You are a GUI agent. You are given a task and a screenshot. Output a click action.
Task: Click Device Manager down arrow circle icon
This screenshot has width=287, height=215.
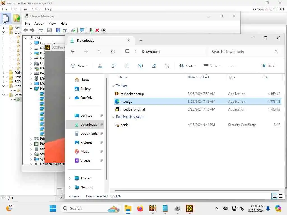(x=104, y=30)
